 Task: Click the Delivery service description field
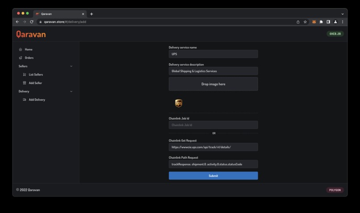click(x=213, y=71)
